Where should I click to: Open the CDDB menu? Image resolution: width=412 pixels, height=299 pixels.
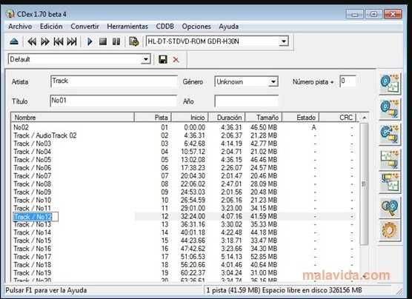coord(165,27)
